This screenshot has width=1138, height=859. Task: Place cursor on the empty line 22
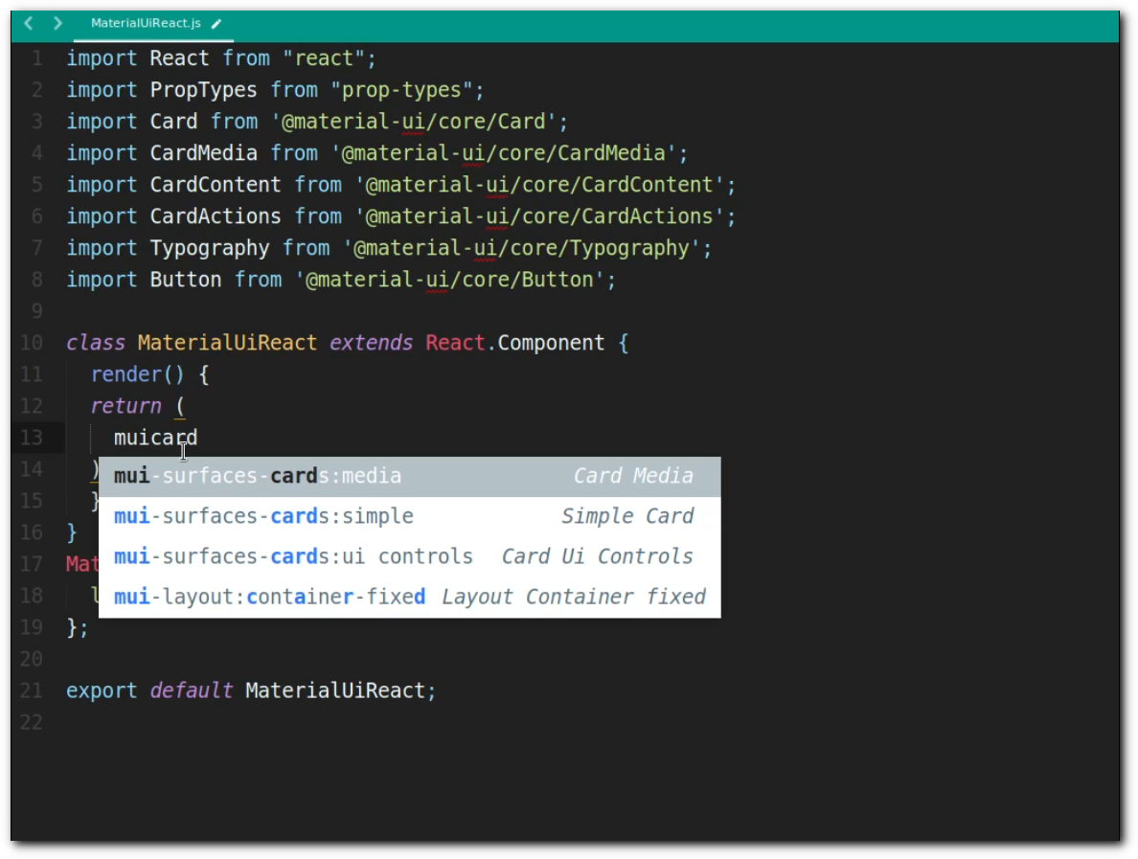click(287, 722)
